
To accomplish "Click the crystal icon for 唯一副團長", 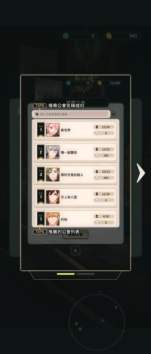I will coord(97,156).
